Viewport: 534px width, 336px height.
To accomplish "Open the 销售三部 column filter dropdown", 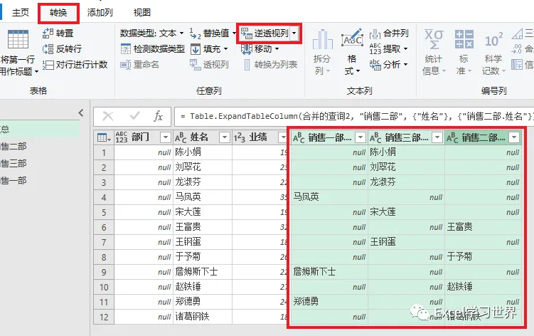I will [x=437, y=137].
